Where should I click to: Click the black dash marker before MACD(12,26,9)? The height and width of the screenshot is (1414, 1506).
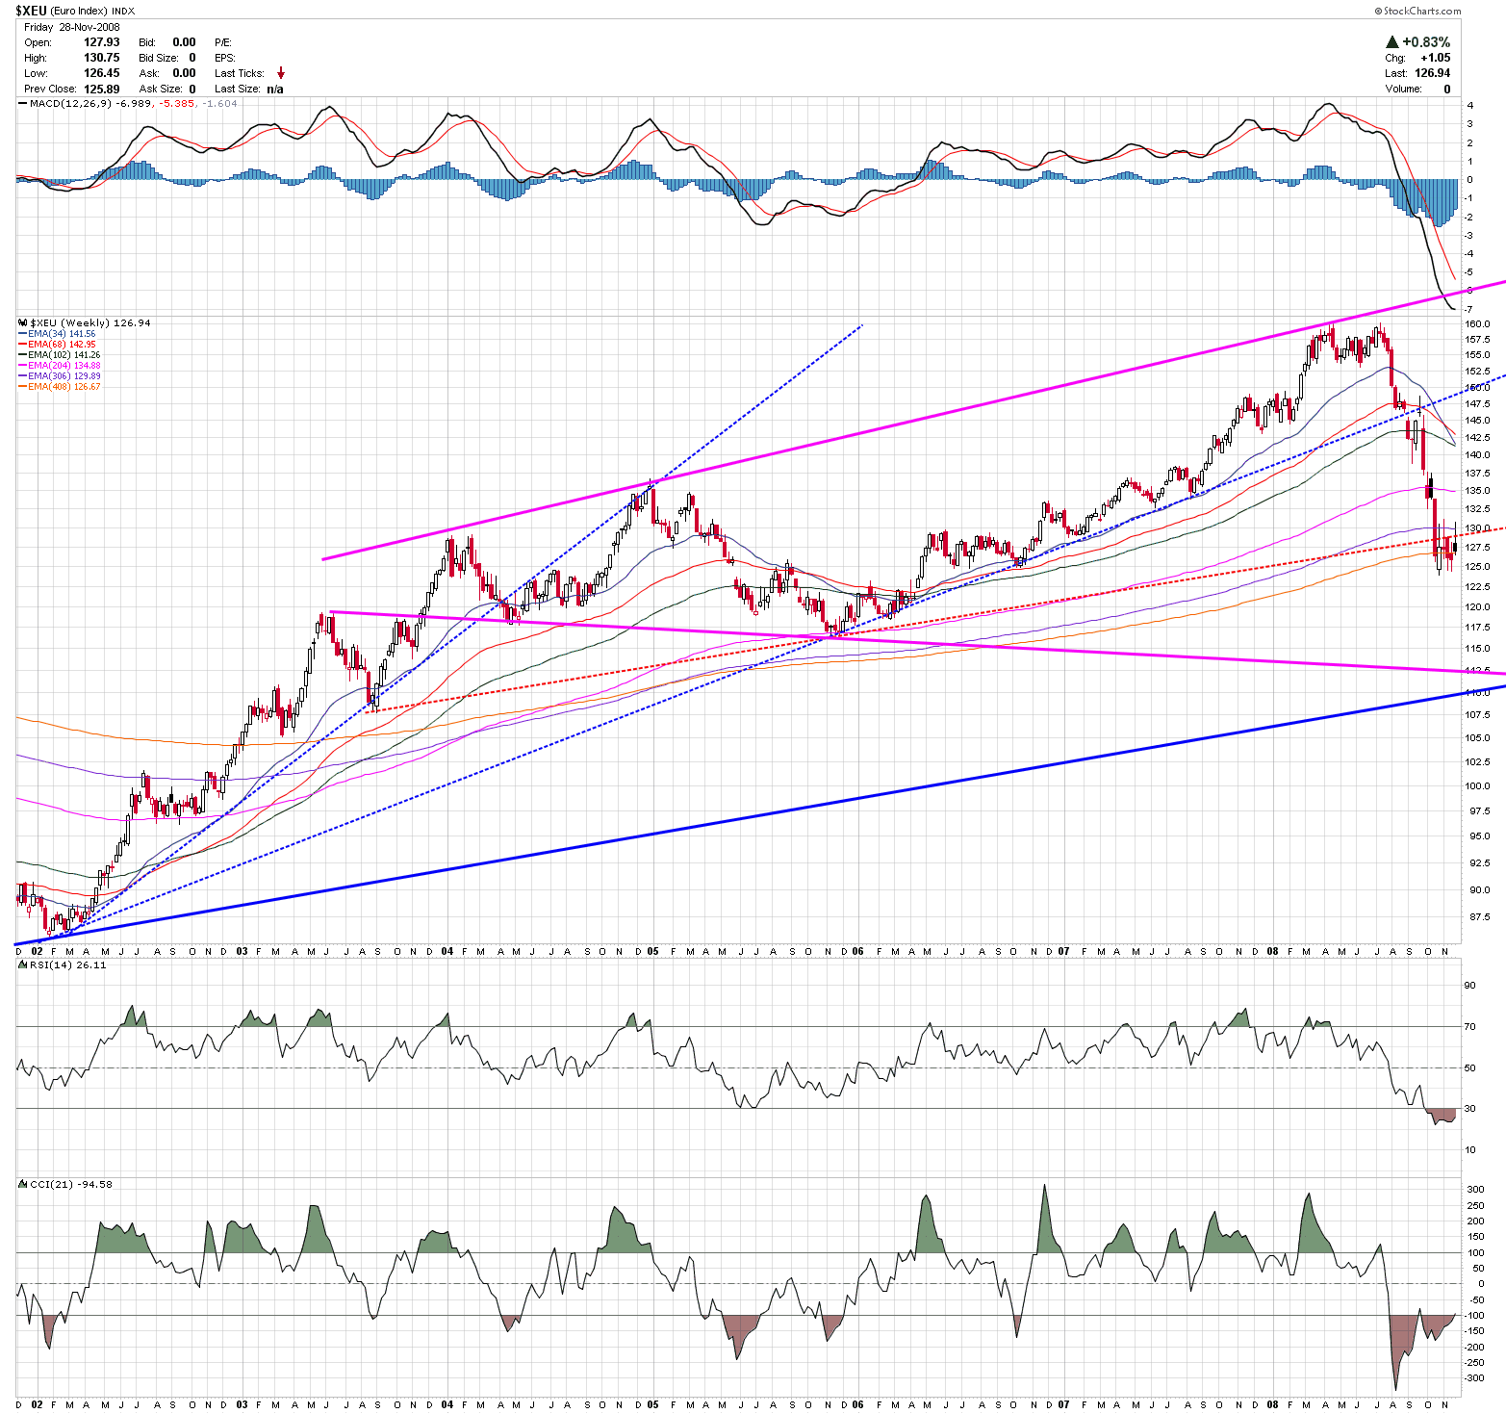[23, 103]
